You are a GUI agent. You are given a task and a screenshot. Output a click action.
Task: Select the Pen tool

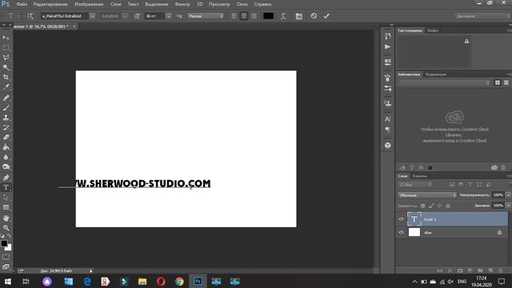click(x=6, y=178)
